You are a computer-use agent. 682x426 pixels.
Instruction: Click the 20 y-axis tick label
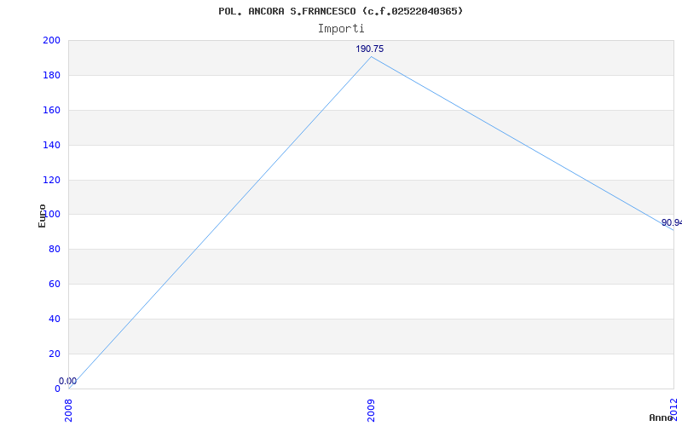(x=55, y=354)
